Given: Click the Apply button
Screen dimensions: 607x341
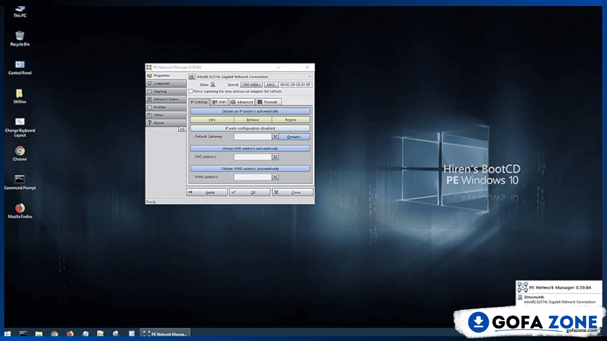Looking at the screenshot, I should tap(207, 192).
